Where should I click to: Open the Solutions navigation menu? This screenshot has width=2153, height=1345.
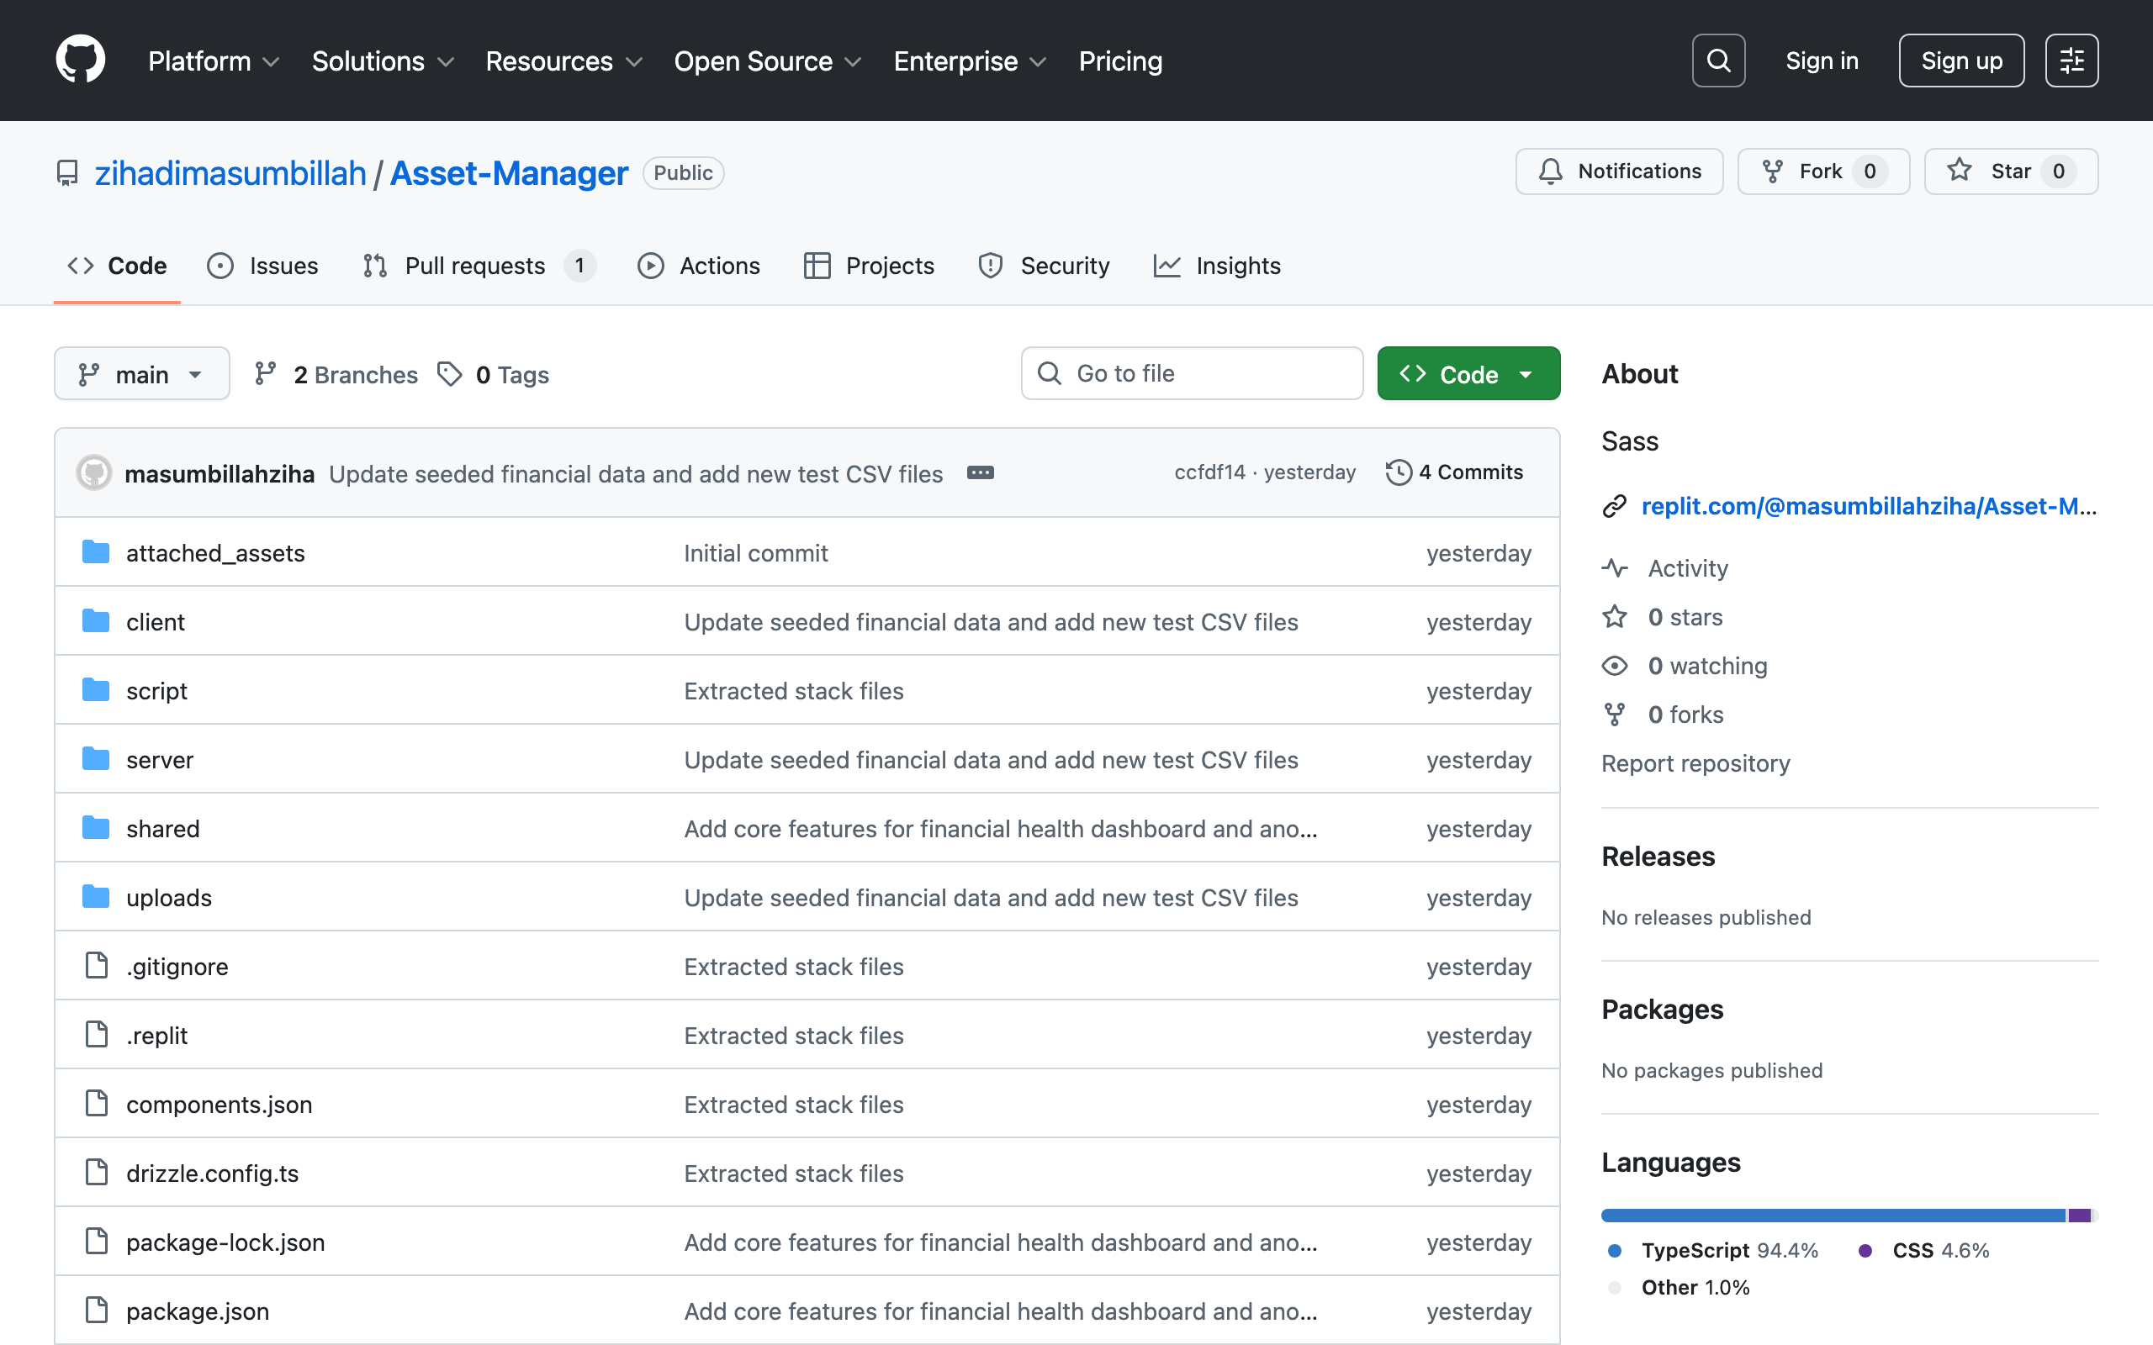[x=383, y=61]
